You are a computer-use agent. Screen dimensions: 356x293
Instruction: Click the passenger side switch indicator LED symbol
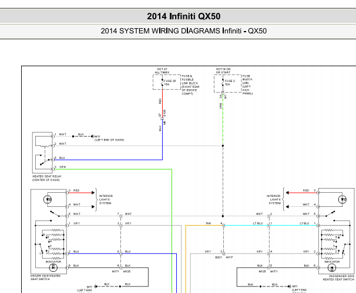(332, 268)
